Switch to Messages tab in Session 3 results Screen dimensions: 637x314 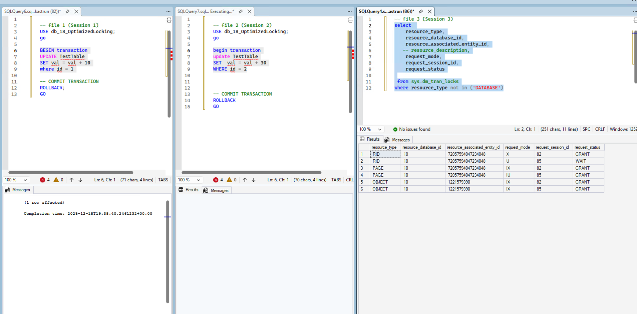397,140
